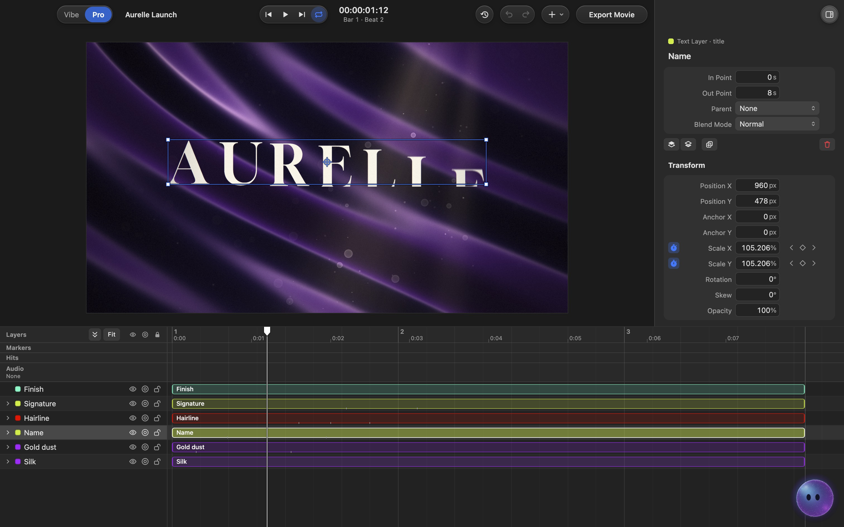Solo the Signature layer

pyautogui.click(x=145, y=404)
